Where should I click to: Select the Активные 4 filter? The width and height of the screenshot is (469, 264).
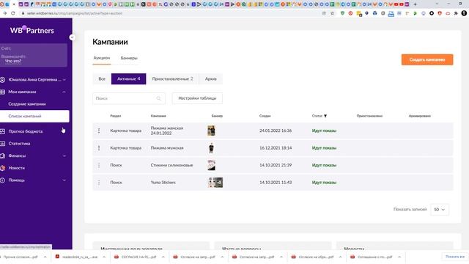pyautogui.click(x=129, y=79)
